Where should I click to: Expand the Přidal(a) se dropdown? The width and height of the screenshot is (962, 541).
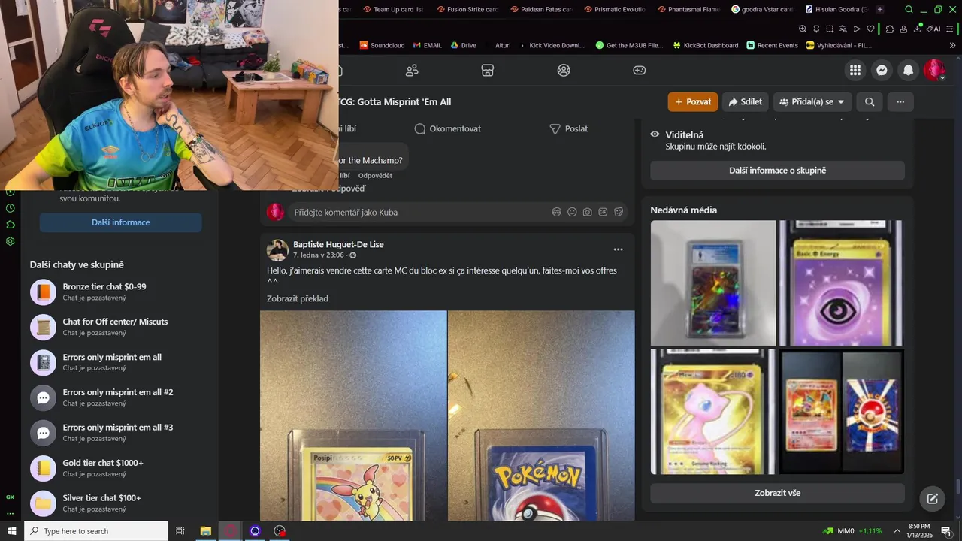[812, 101]
